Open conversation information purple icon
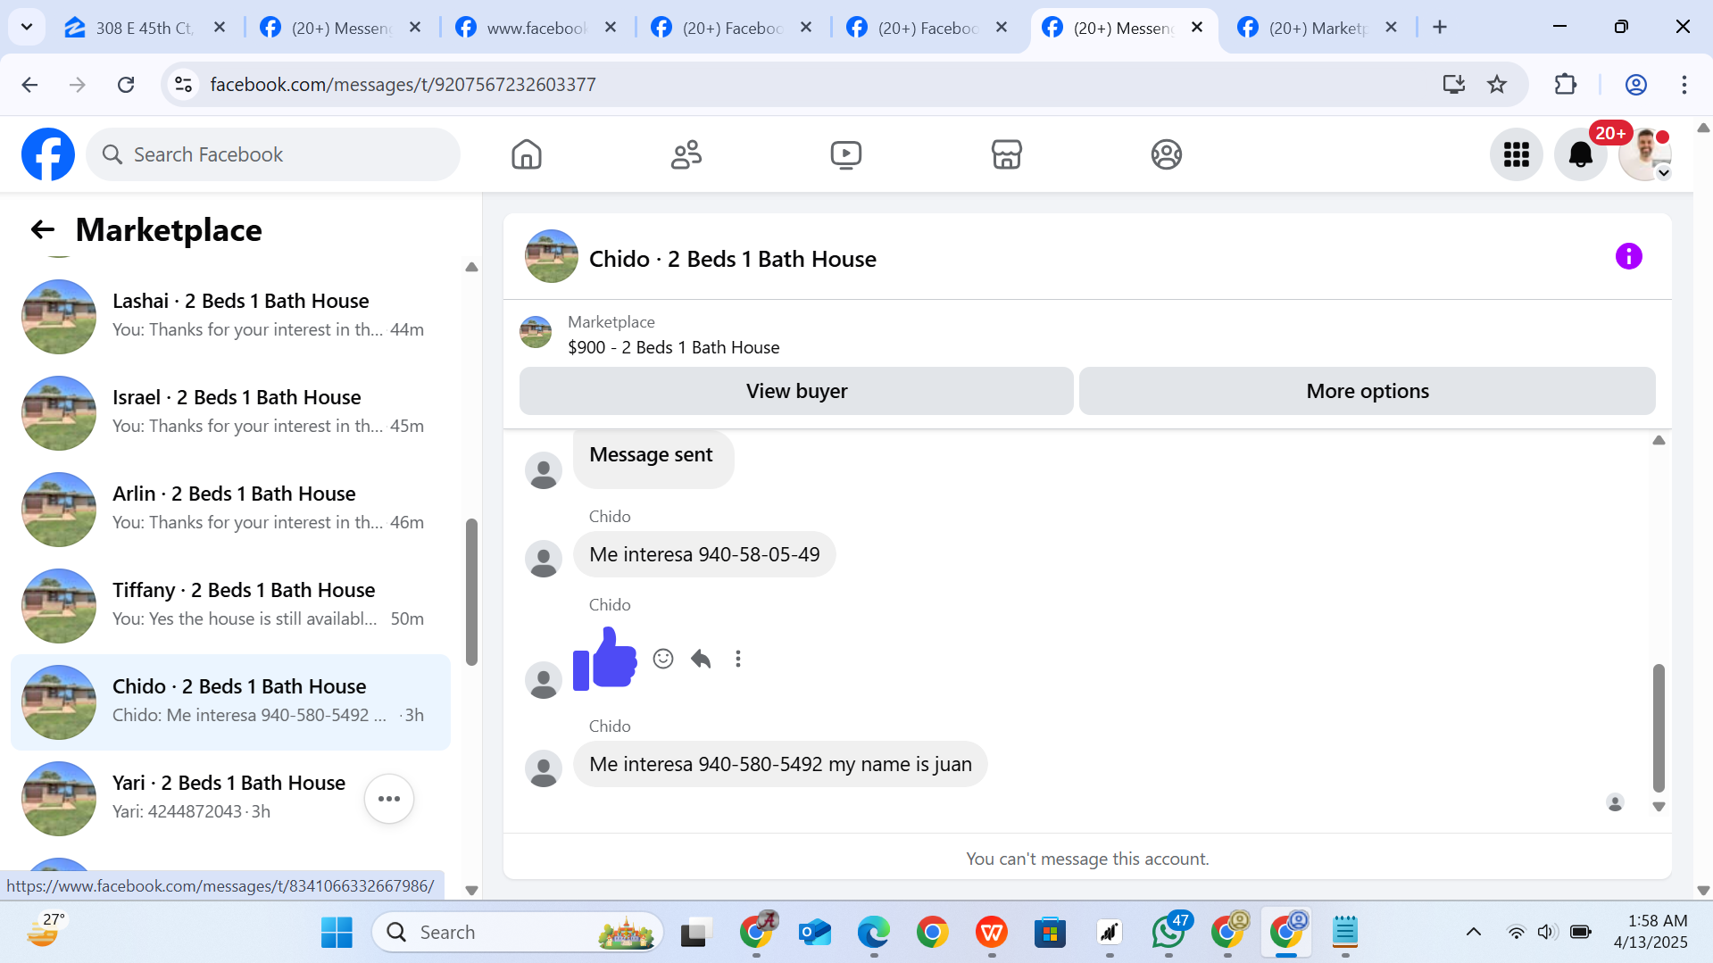 pos(1629,257)
